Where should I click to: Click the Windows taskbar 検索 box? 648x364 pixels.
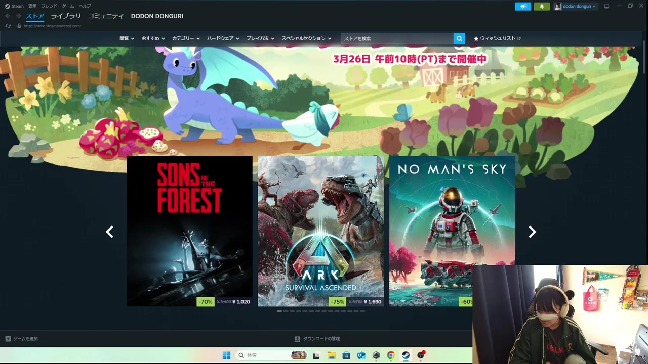pyautogui.click(x=271, y=355)
